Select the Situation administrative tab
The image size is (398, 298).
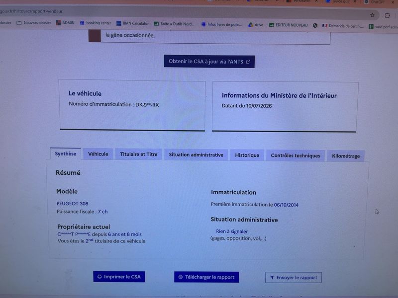(196, 154)
